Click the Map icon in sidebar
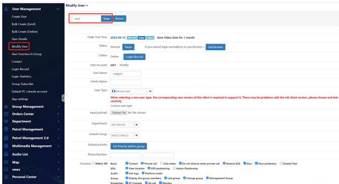Image resolution: width=339 pixels, height=184 pixels. [6, 161]
